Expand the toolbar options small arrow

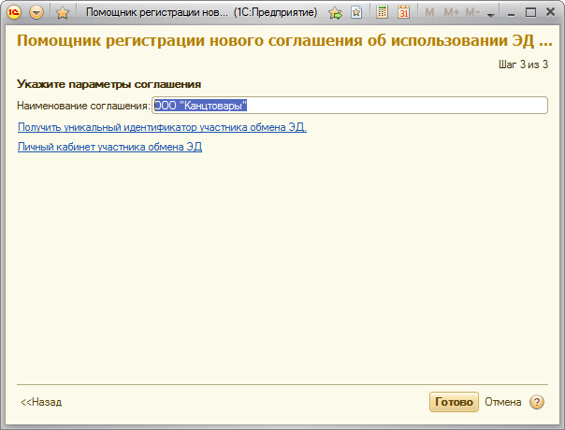(x=490, y=15)
